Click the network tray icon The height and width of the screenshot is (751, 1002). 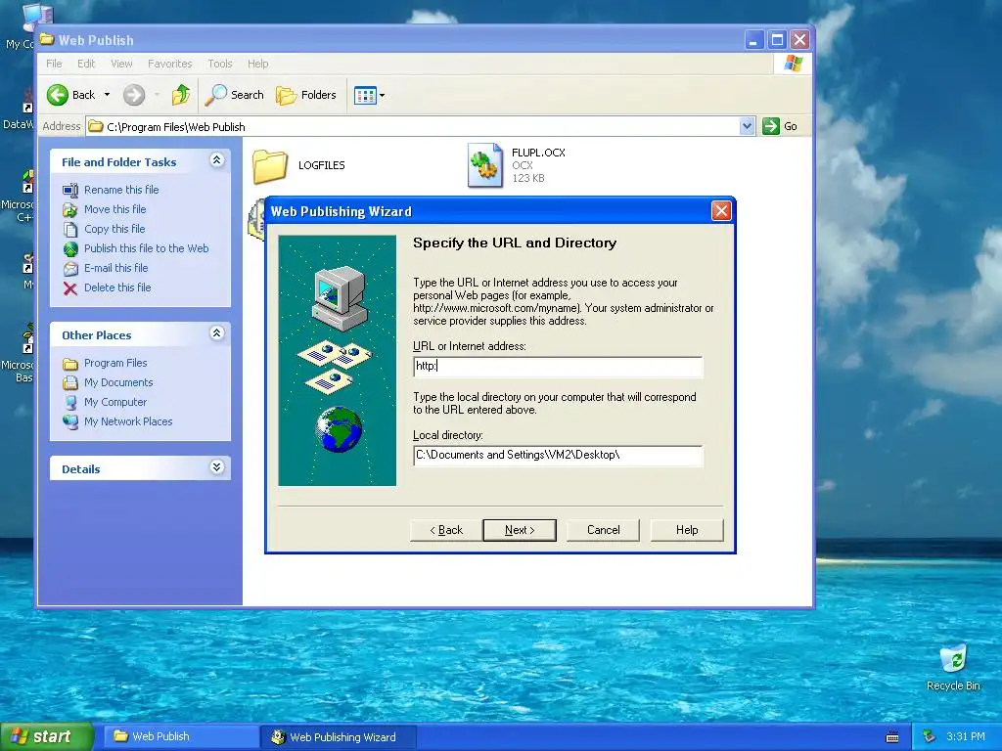(x=930, y=737)
